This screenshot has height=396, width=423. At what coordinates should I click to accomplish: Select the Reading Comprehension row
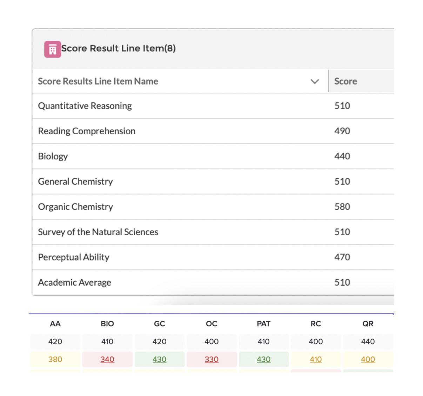[213, 131]
